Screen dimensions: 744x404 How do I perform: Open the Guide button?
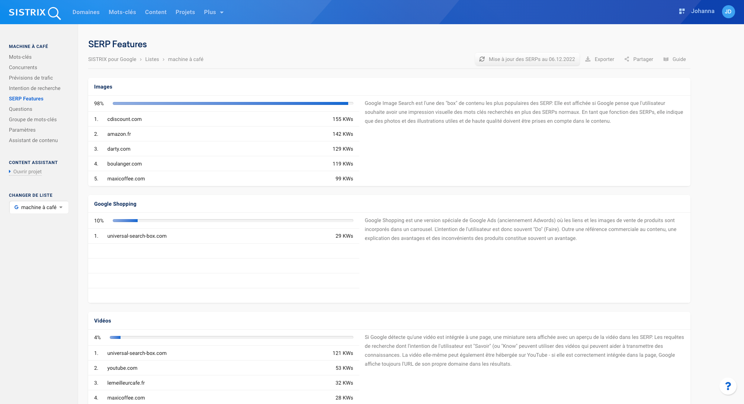click(674, 59)
